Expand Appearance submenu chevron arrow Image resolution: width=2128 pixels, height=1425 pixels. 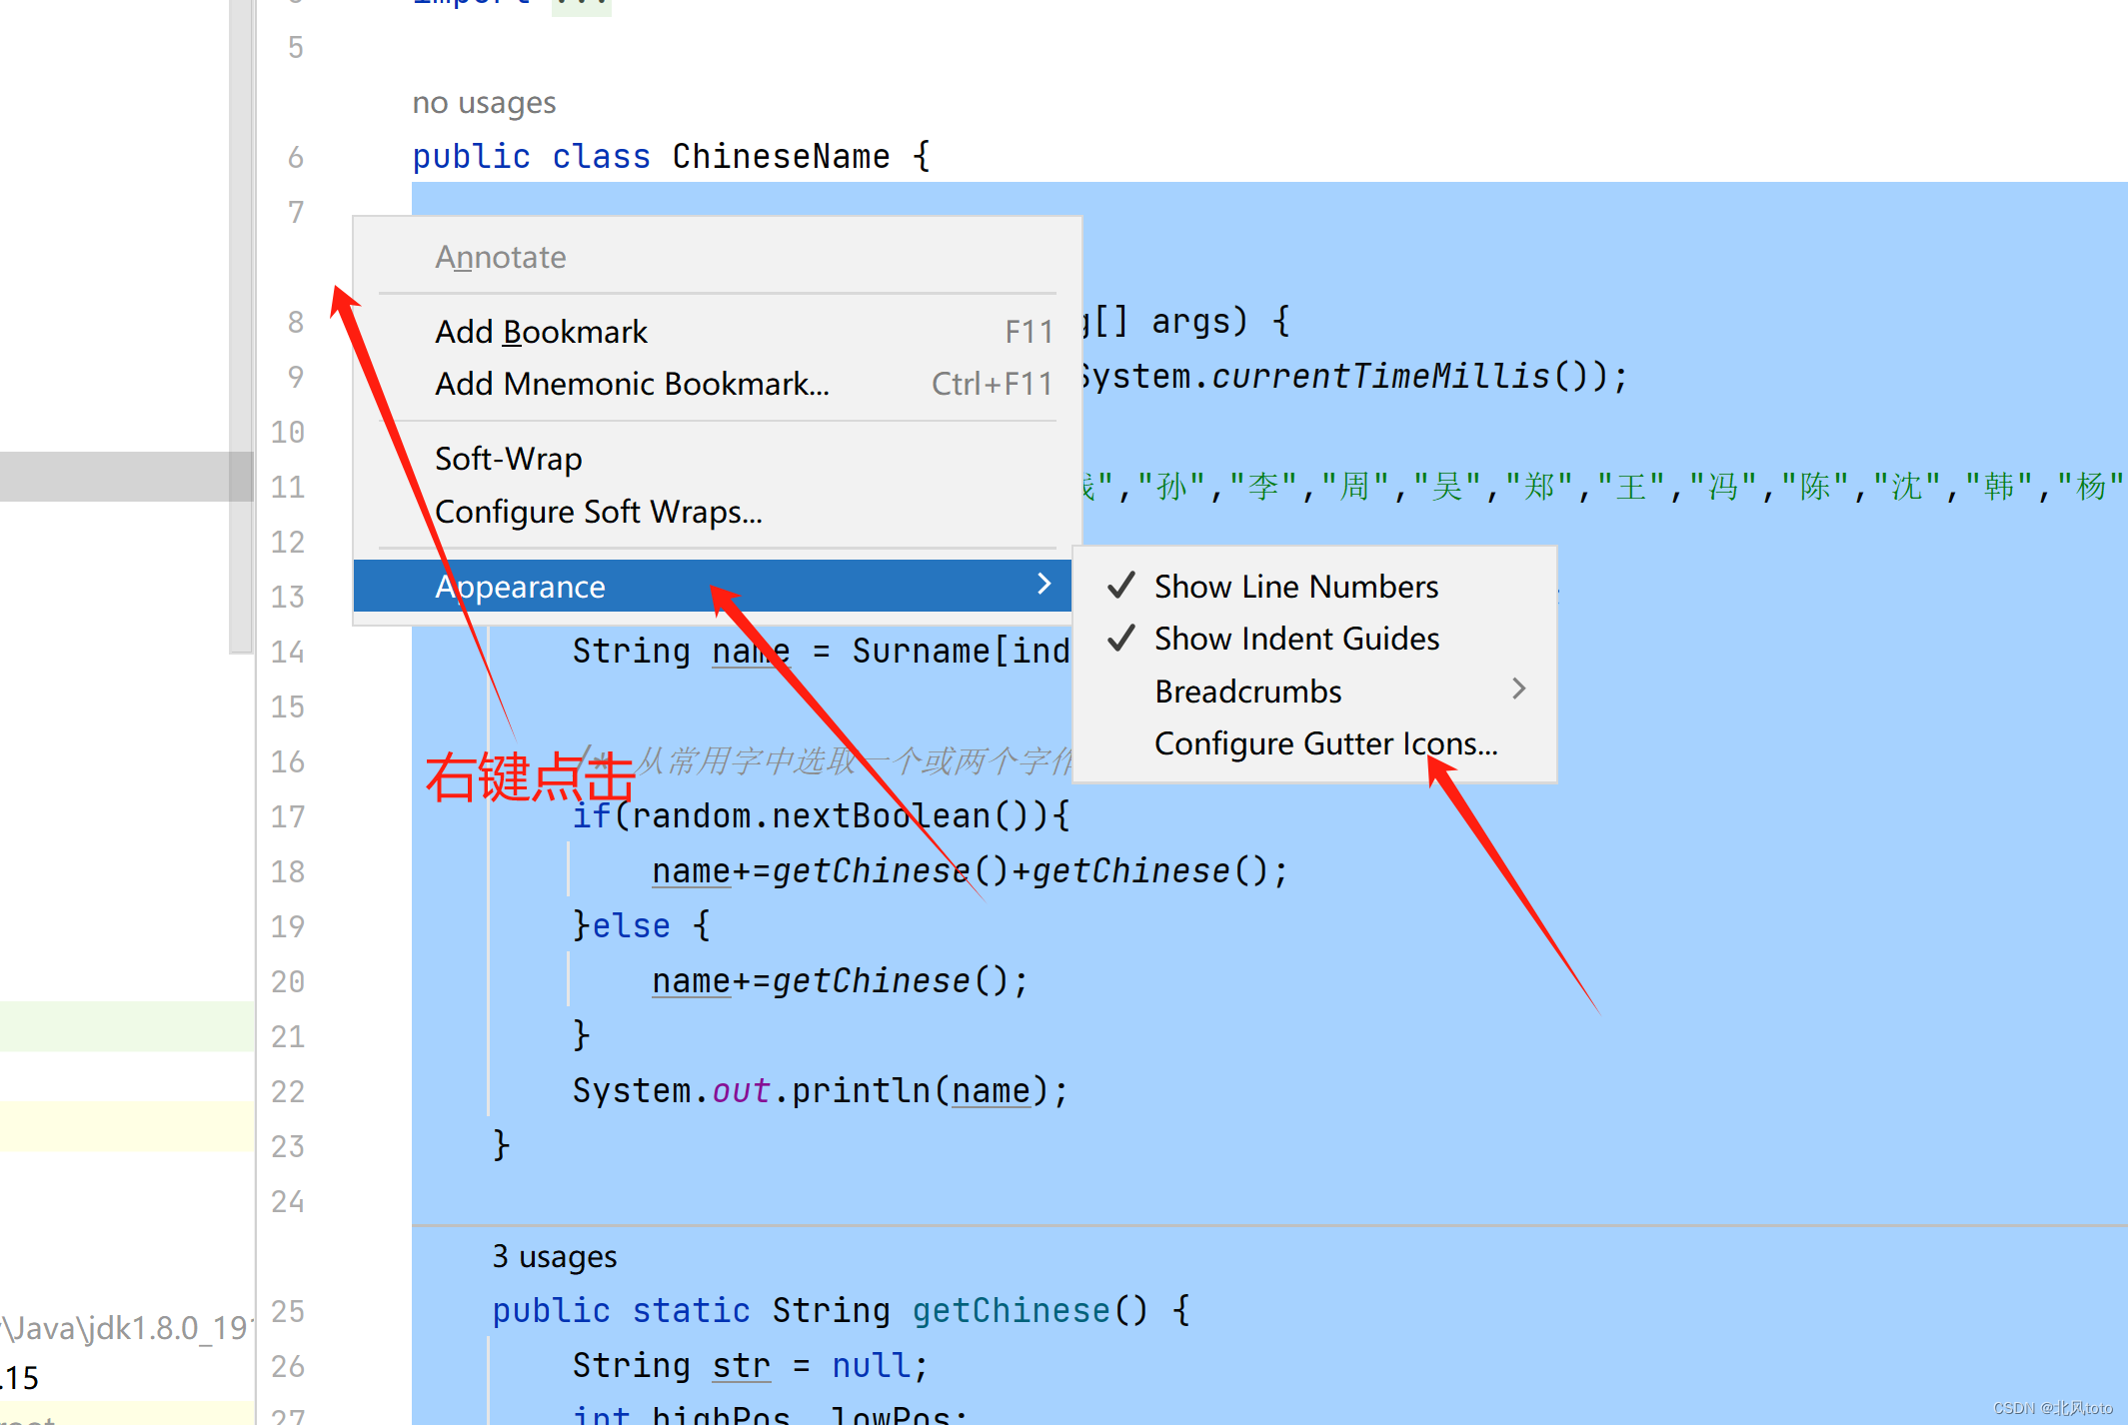[x=1045, y=584]
